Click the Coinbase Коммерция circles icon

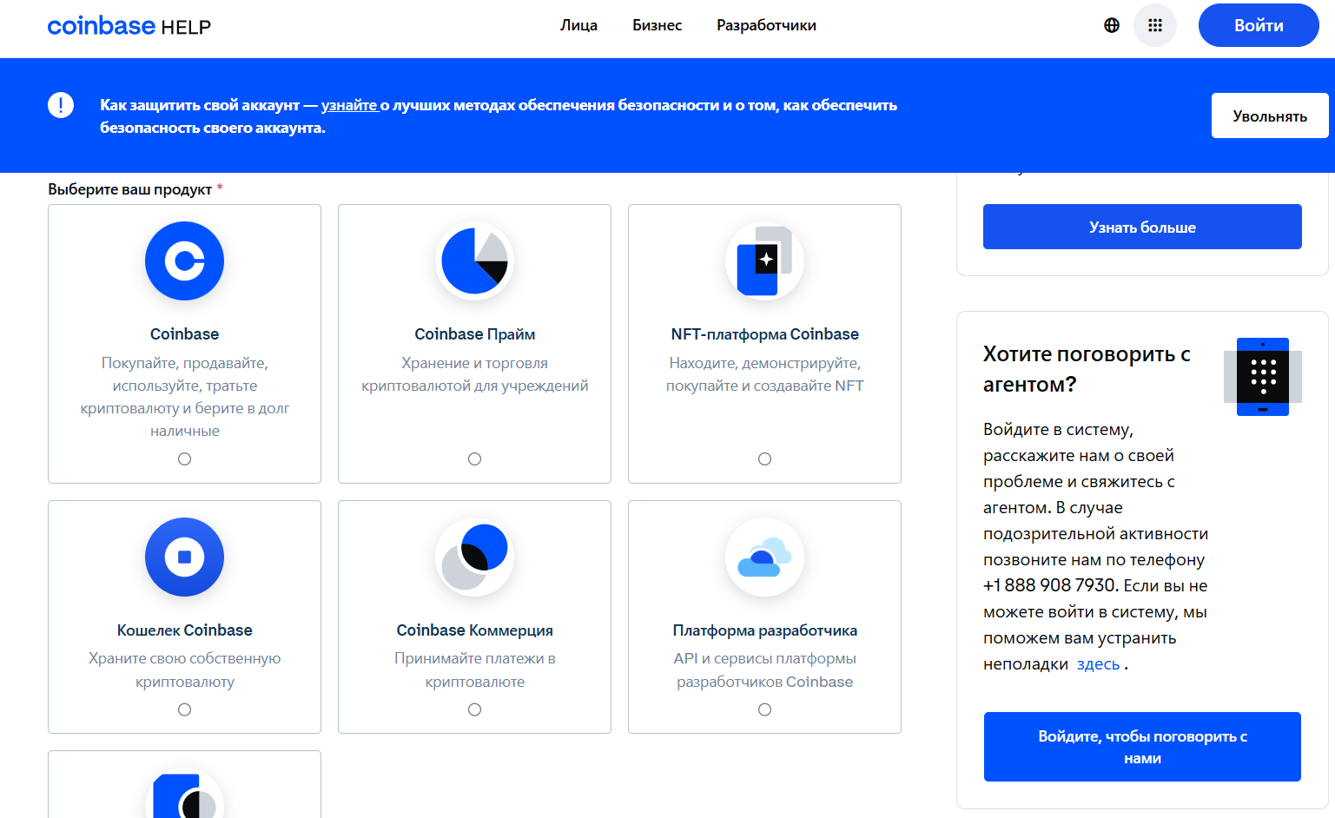tap(474, 557)
